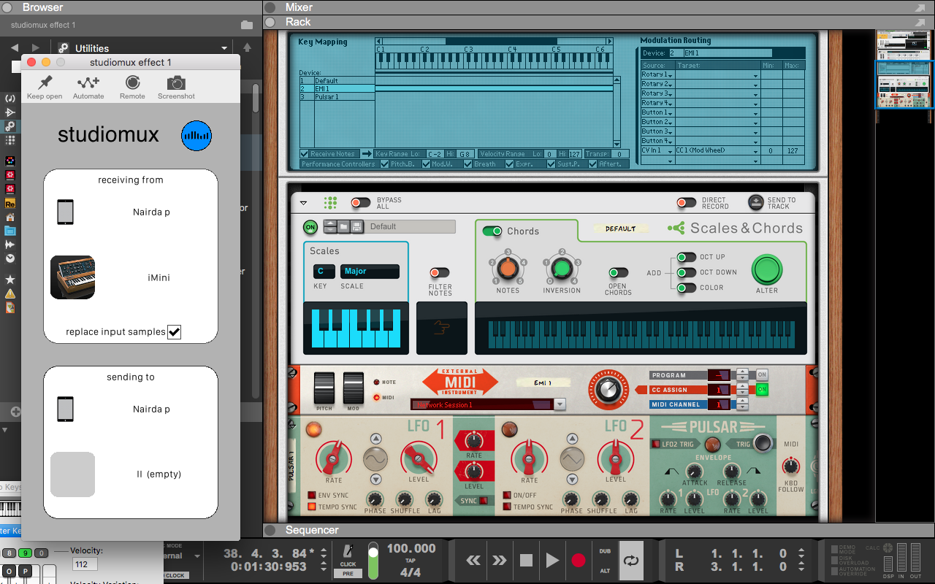Adjust the Notes orange knob
This screenshot has height=584, width=935.
point(508,269)
